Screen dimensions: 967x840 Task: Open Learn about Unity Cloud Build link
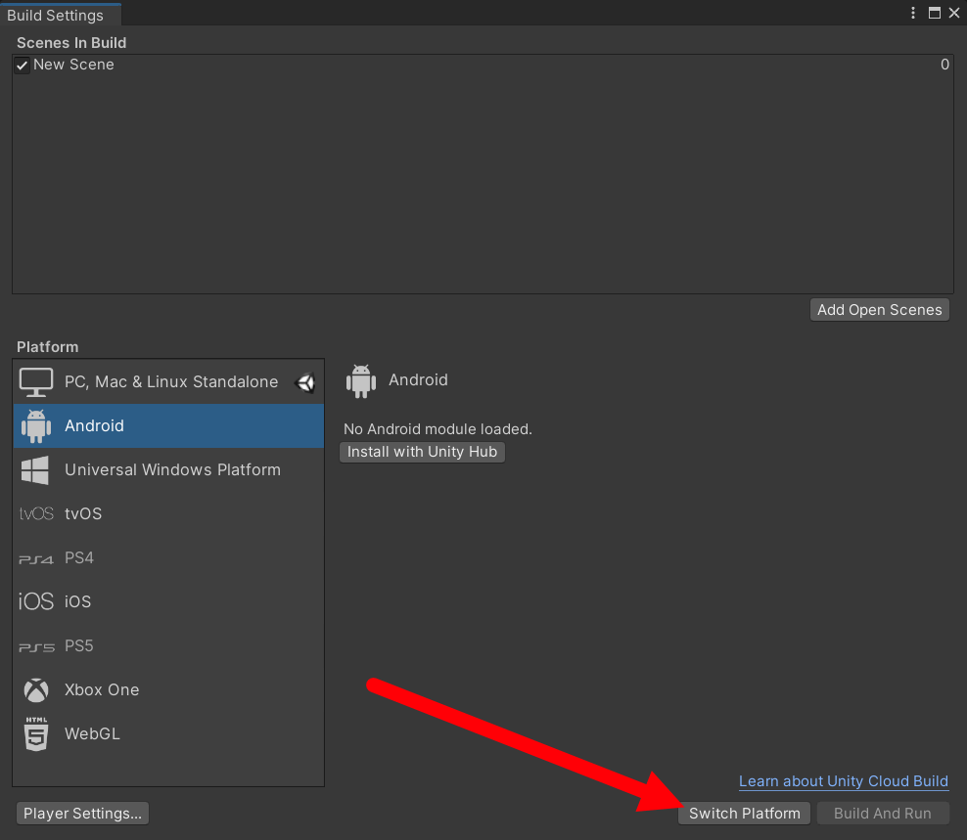[x=844, y=781]
